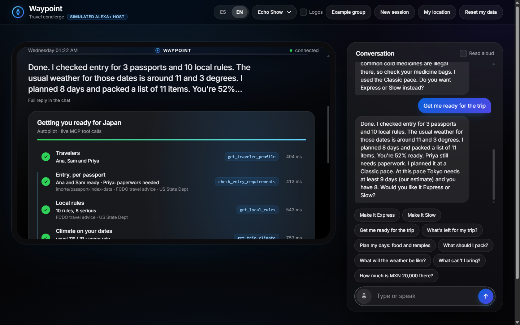The image size is (520, 325).
Task: Click the '404 ms' latency value
Action: (x=294, y=157)
